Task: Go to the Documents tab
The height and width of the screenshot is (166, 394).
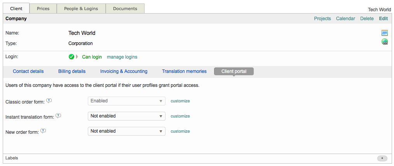Action: pyautogui.click(x=125, y=9)
